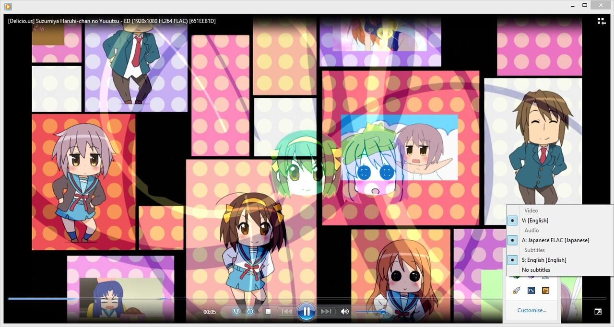Click the 00:05 elapsed time display
Viewport: 614px width, 327px height.
pyautogui.click(x=210, y=312)
